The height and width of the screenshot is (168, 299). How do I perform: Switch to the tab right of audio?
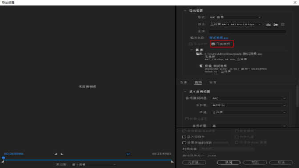point(213,82)
